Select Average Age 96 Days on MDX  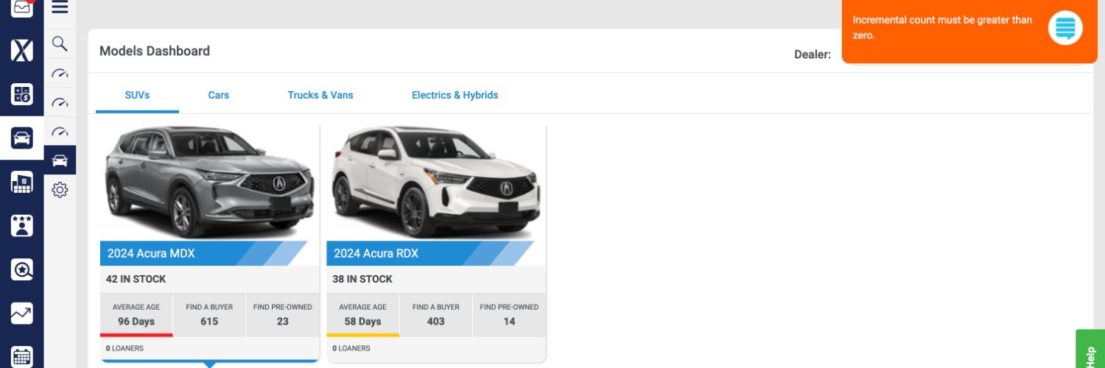click(x=136, y=314)
